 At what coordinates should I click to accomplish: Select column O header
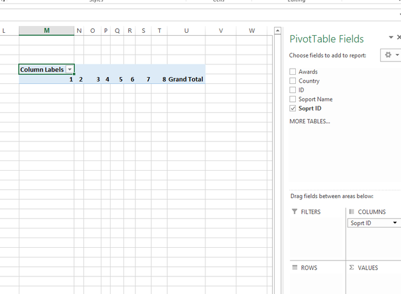(x=92, y=31)
